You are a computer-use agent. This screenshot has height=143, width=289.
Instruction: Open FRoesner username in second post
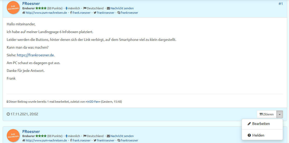31,132
